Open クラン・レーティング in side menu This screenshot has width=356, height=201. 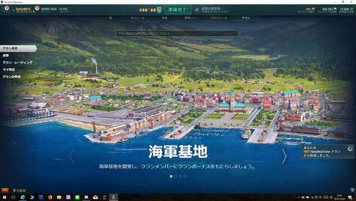pyautogui.click(x=17, y=62)
